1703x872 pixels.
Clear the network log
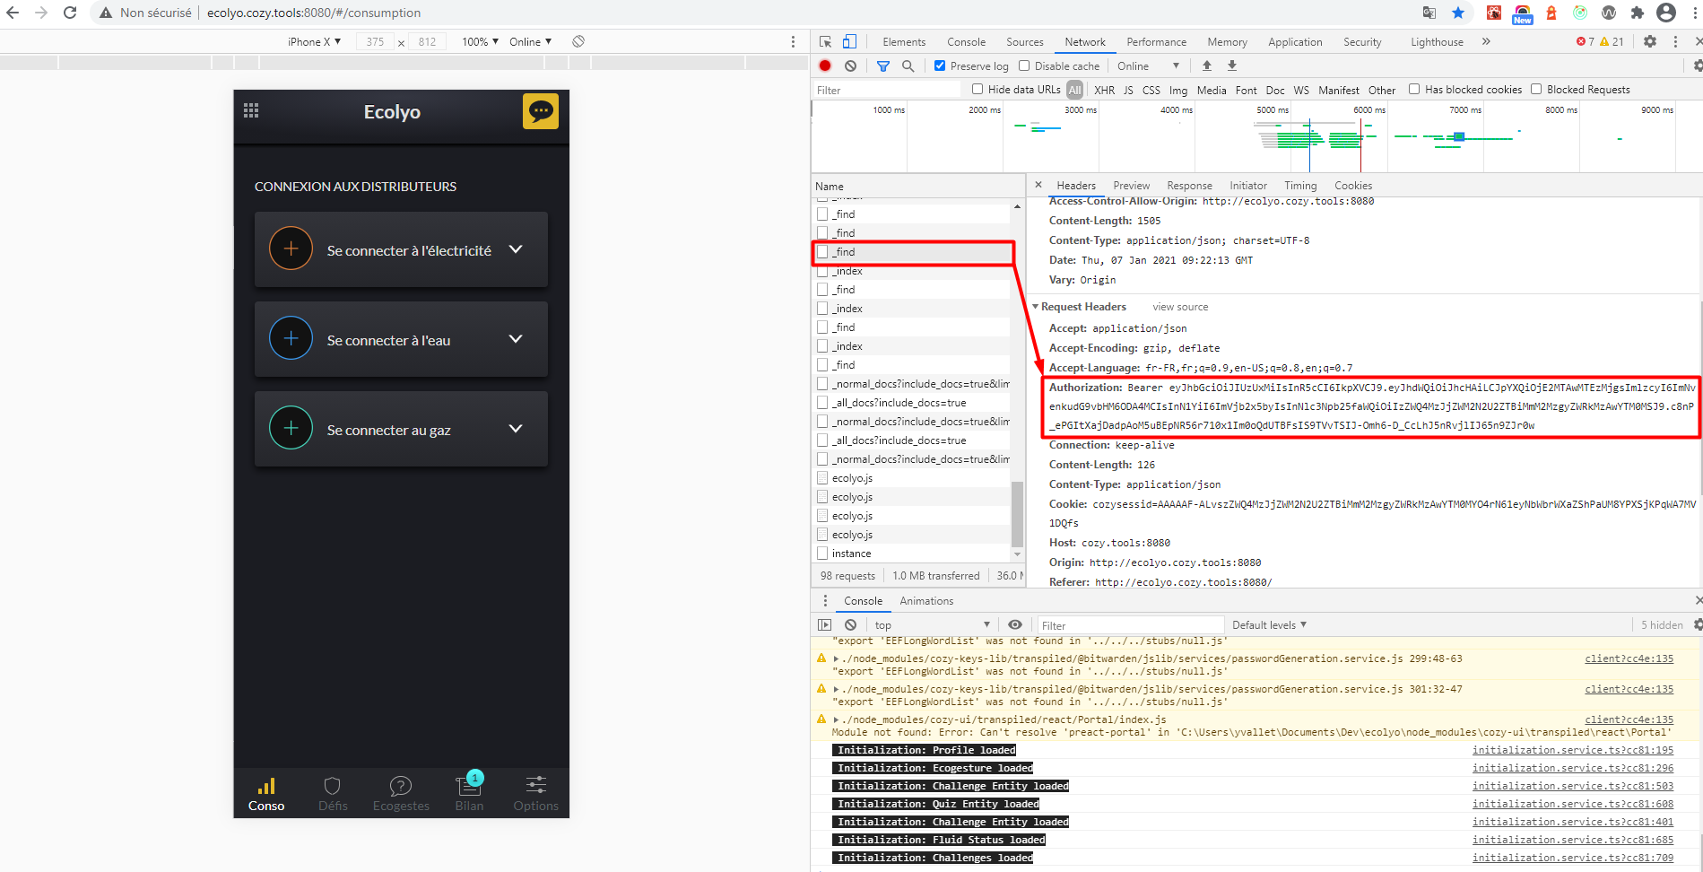click(850, 65)
